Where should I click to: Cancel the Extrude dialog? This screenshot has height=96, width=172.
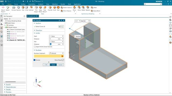click(60, 65)
